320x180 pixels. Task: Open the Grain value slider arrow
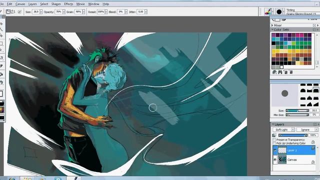click(x=83, y=12)
